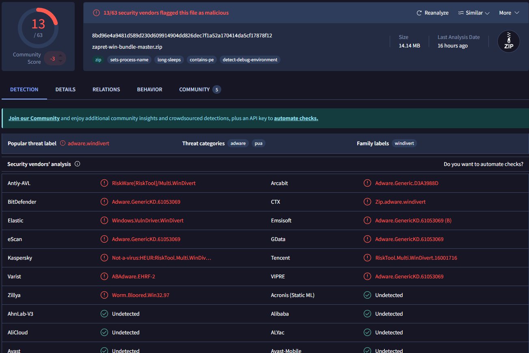The width and height of the screenshot is (529, 353).
Task: Click the Reanalyze refresh icon
Action: [x=419, y=13]
